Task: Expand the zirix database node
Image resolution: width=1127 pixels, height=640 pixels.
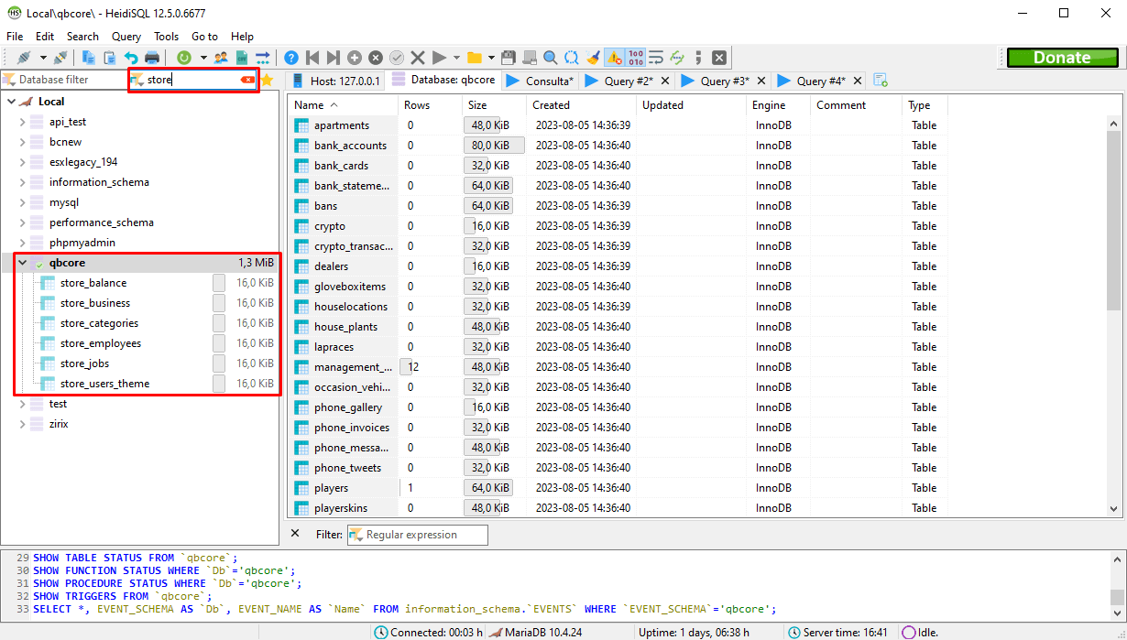Action: [23, 424]
